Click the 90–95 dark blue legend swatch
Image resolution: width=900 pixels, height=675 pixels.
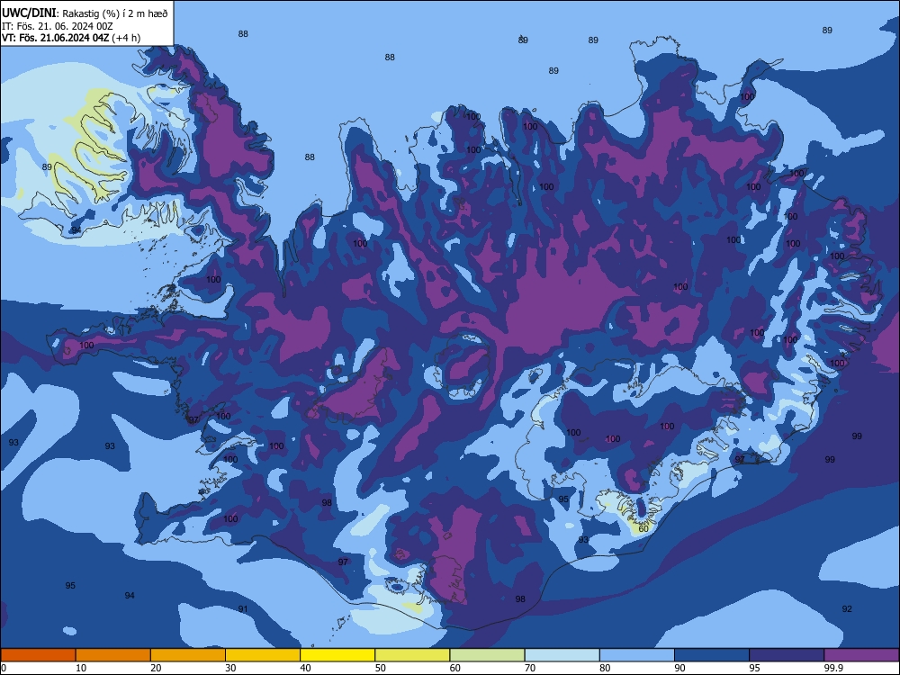pos(712,655)
